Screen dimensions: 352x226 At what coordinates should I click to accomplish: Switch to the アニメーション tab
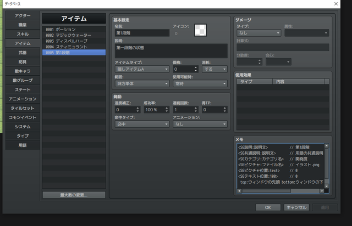(x=23, y=99)
